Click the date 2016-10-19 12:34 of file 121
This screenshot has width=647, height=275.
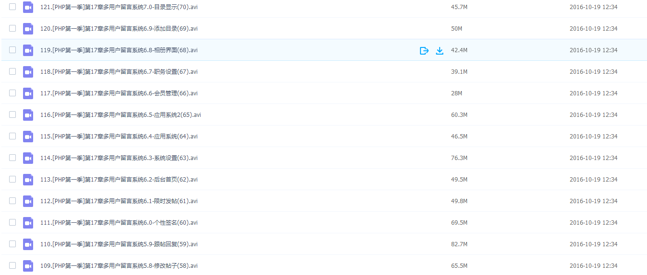[594, 7]
